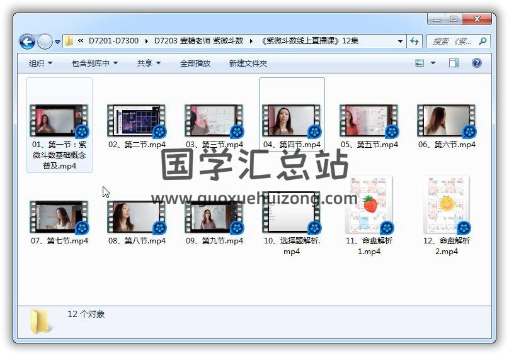The height and width of the screenshot is (356, 509).
Task: Select the 06、第六节.mp4 video icon
Action: click(447, 120)
